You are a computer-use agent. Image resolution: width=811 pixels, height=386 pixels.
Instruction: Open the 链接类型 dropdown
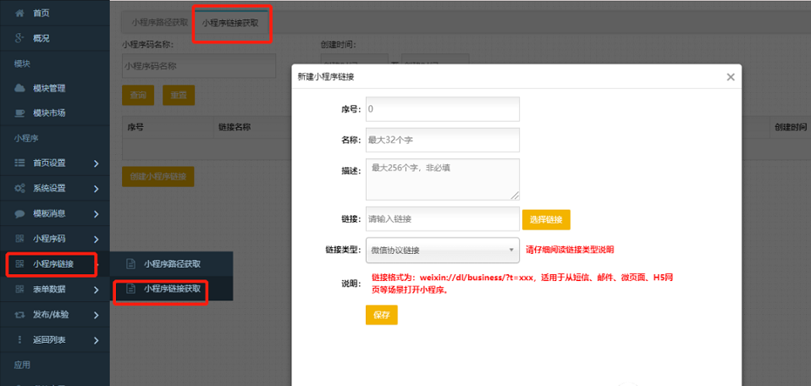click(442, 250)
